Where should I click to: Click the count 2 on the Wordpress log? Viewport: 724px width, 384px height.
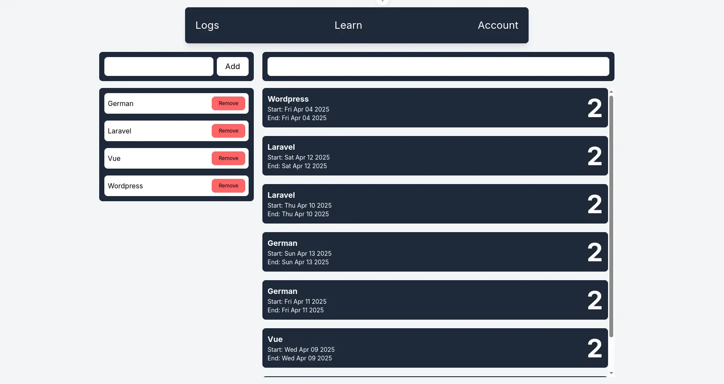595,108
